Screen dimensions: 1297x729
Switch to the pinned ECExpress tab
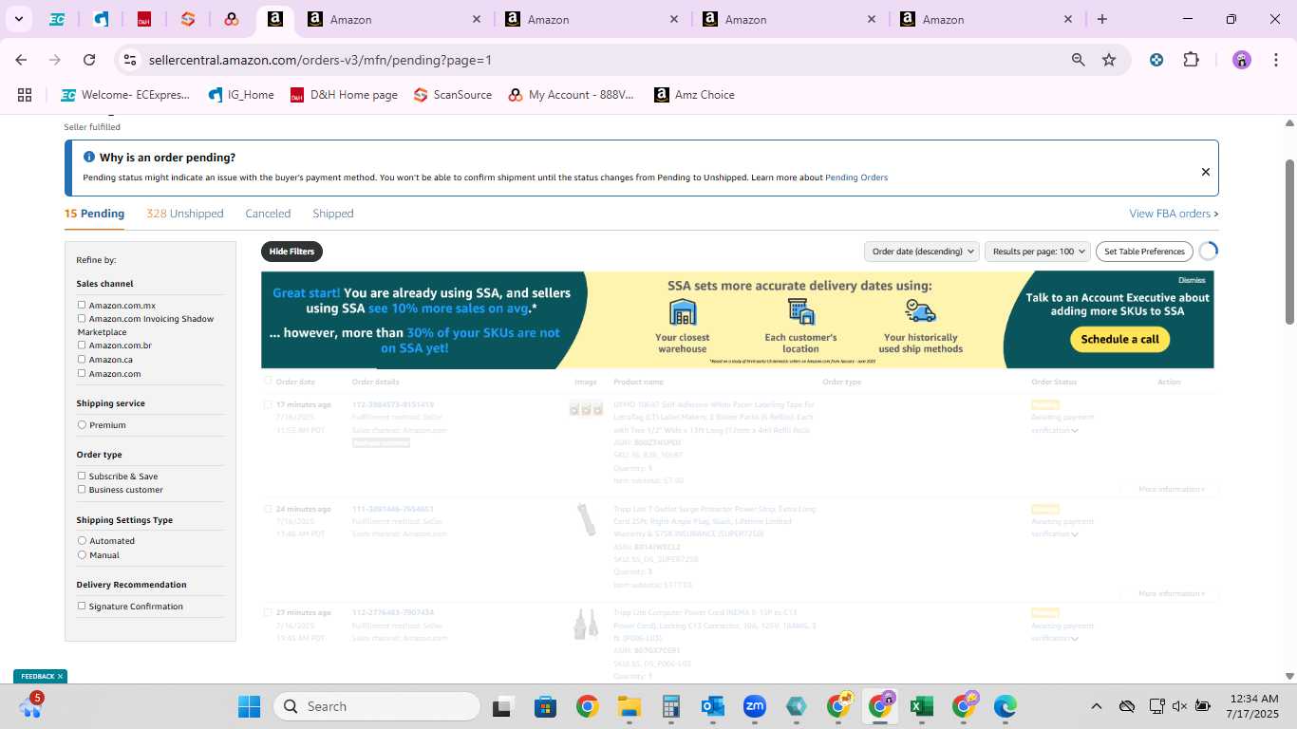pyautogui.click(x=57, y=19)
